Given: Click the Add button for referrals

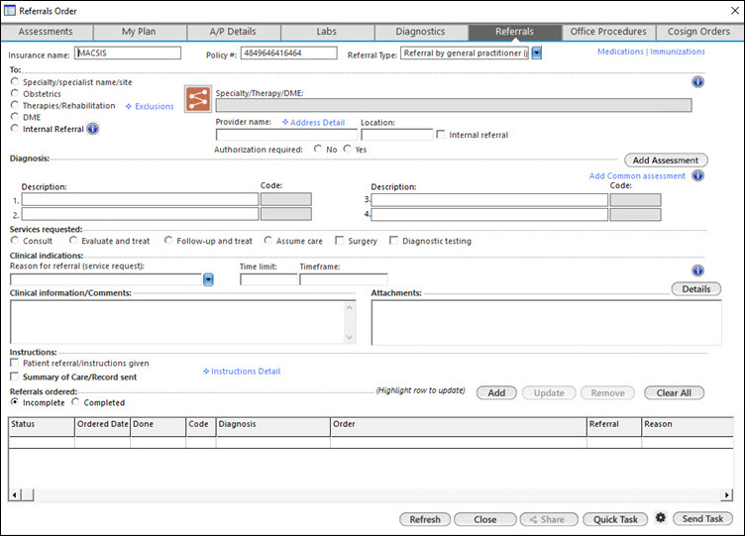Looking at the screenshot, I should coord(496,393).
